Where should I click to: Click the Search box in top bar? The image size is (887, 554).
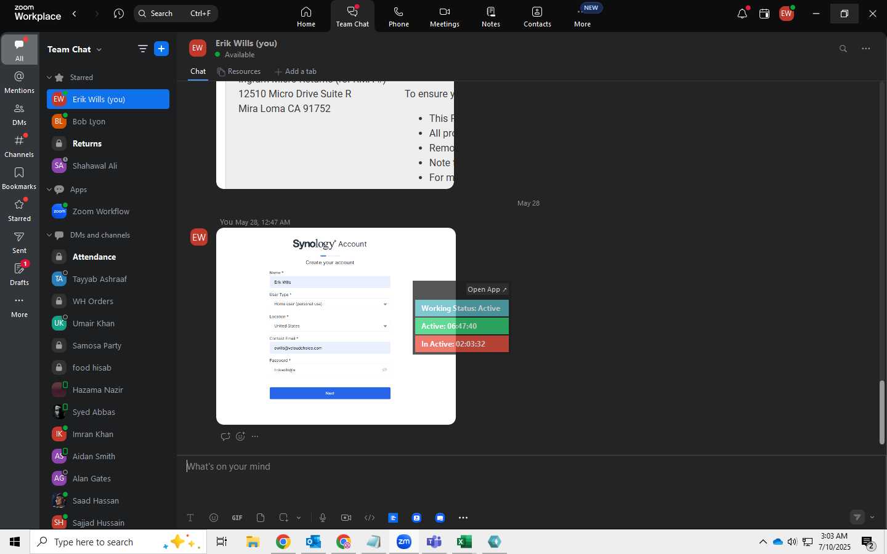pyautogui.click(x=176, y=14)
